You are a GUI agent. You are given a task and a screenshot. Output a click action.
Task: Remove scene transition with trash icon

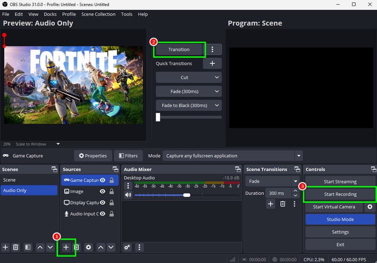coord(282,204)
